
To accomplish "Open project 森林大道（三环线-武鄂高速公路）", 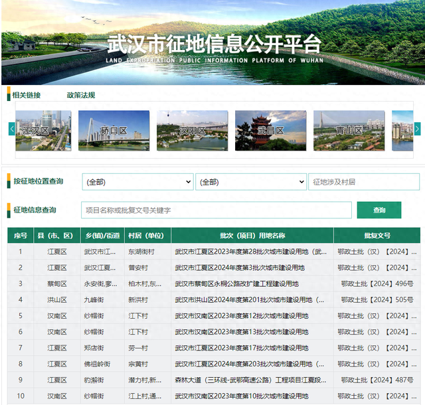I will click(x=250, y=380).
